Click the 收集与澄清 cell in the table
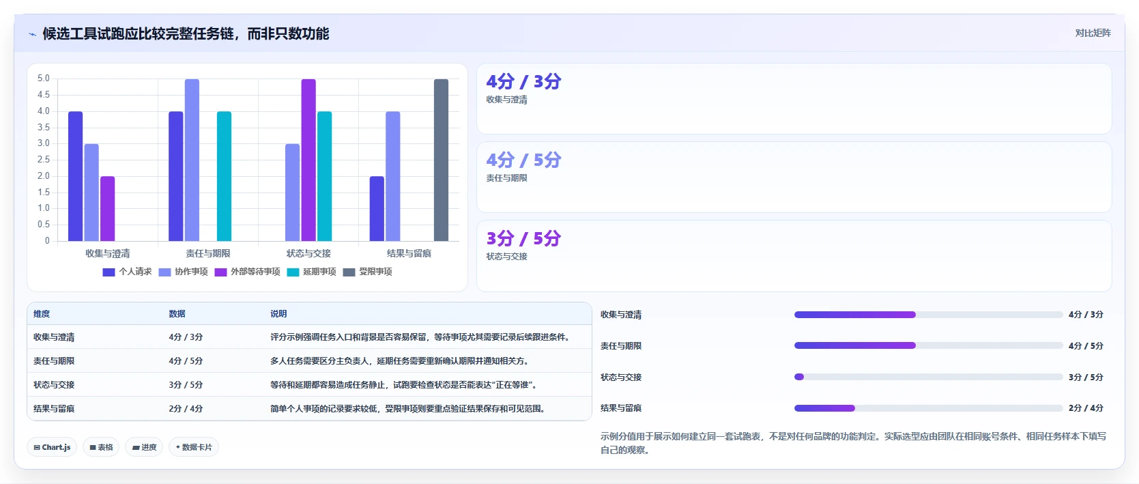The image size is (1139, 484). (54, 337)
